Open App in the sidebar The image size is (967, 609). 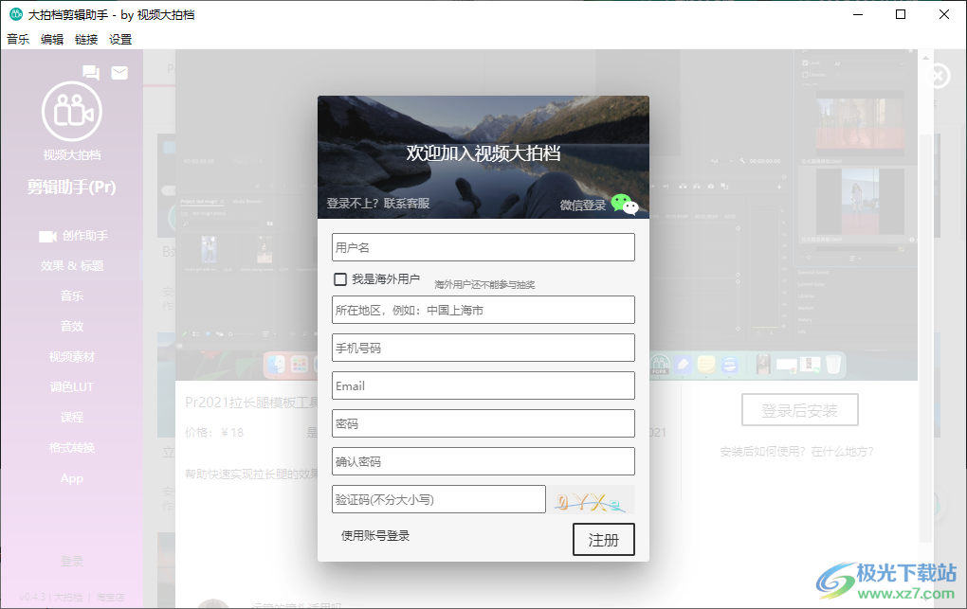72,477
